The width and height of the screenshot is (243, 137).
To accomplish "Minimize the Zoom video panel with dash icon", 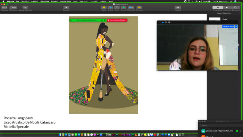I will (160, 23).
